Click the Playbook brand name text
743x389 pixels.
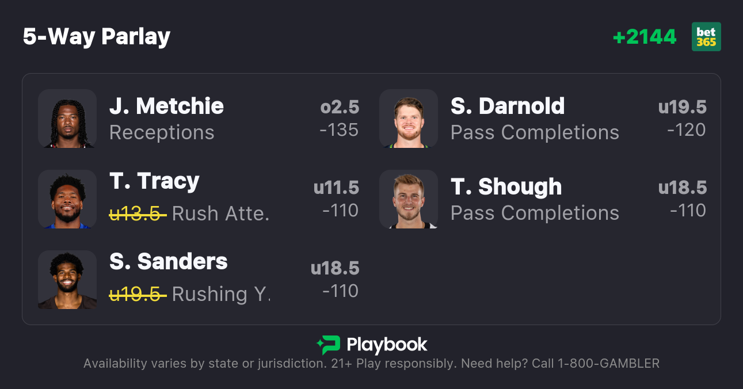point(387,345)
